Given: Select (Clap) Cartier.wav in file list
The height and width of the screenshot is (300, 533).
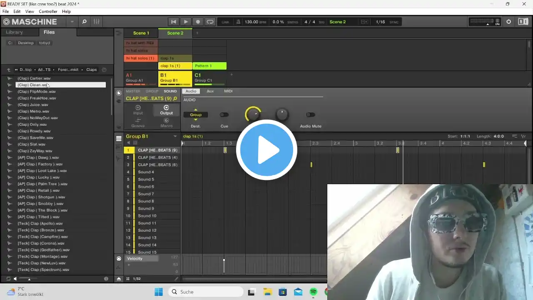Looking at the screenshot, I should pos(34,78).
